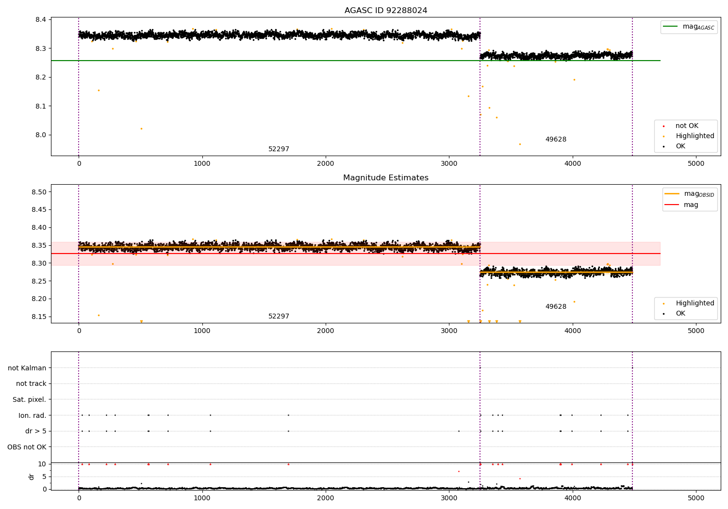Click the '52297' annotation in the top plot

[x=279, y=149]
